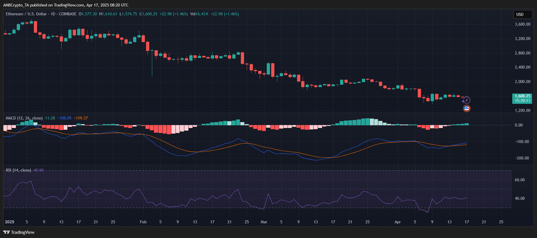Click the Feb label on time axis
The height and width of the screenshot is (238, 537).
143,222
